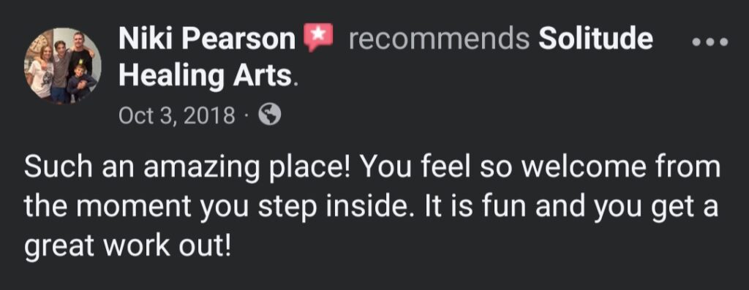749x290 pixels.
Task: Click the text You feel so welcome from
Action: pyautogui.click(x=540, y=167)
